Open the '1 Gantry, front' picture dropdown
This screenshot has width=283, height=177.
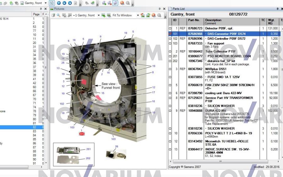(x=98, y=15)
